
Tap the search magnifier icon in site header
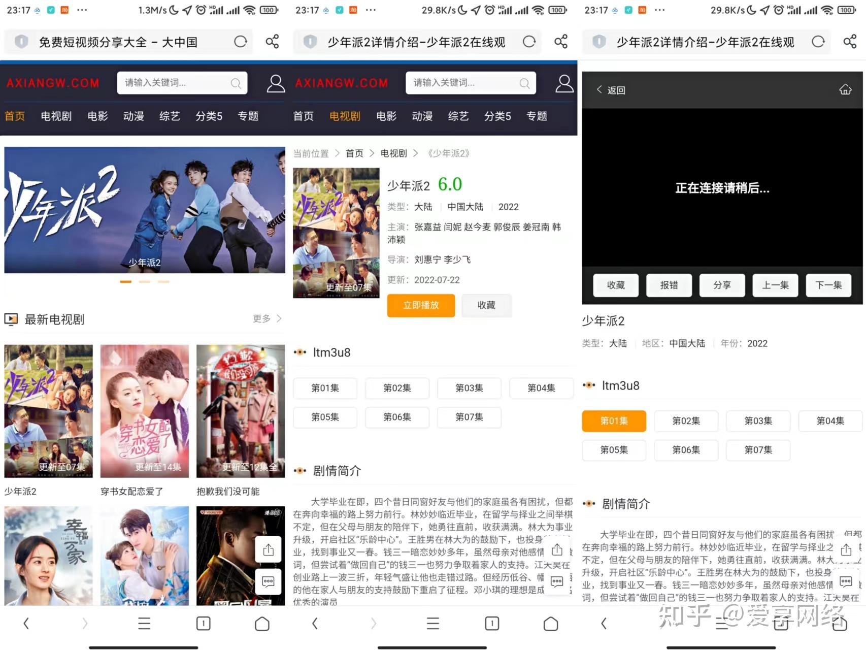(x=235, y=83)
